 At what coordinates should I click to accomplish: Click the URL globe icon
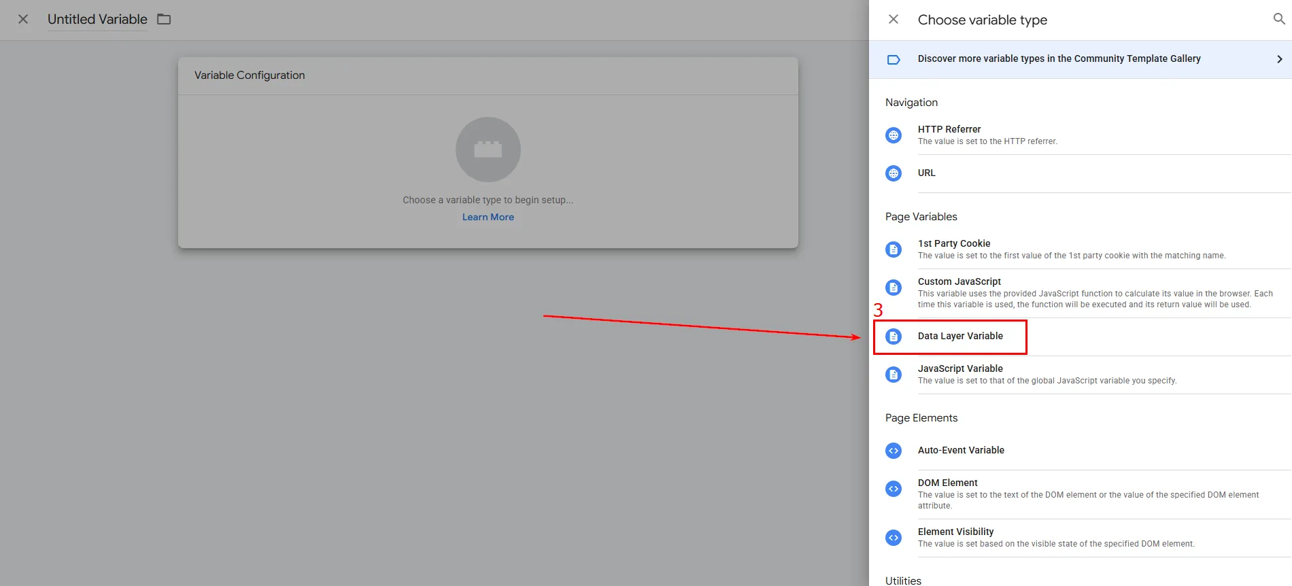click(x=894, y=173)
